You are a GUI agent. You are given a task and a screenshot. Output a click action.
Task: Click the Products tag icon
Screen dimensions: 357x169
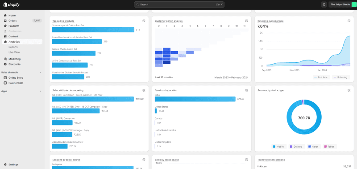[5, 26]
